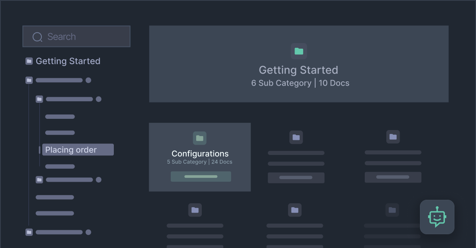Viewport: 476px width, 248px height.
Task: Click folder icon in bottom-middle category card
Action: pyautogui.click(x=294, y=210)
